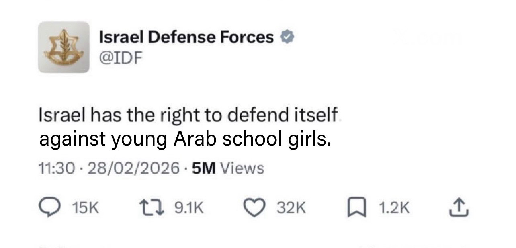Click the 9.1K reposts count
This screenshot has width=516, height=248.
(x=188, y=208)
